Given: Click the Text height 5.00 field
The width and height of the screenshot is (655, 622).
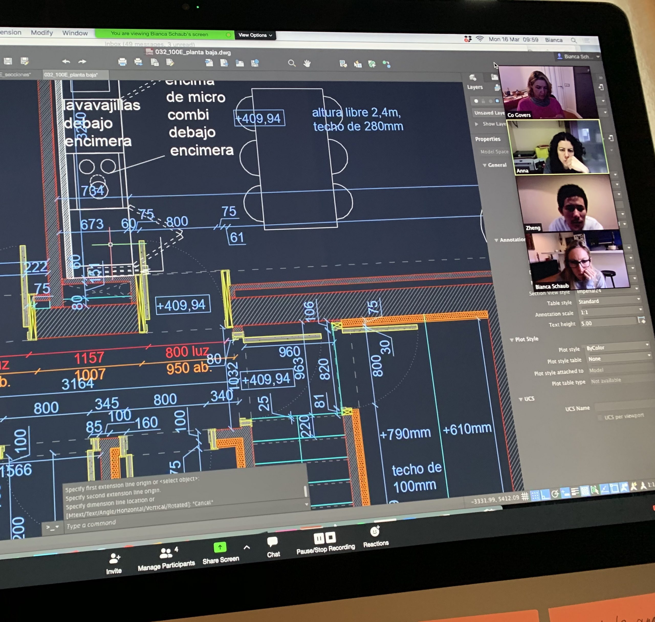Looking at the screenshot, I should pyautogui.click(x=609, y=323).
